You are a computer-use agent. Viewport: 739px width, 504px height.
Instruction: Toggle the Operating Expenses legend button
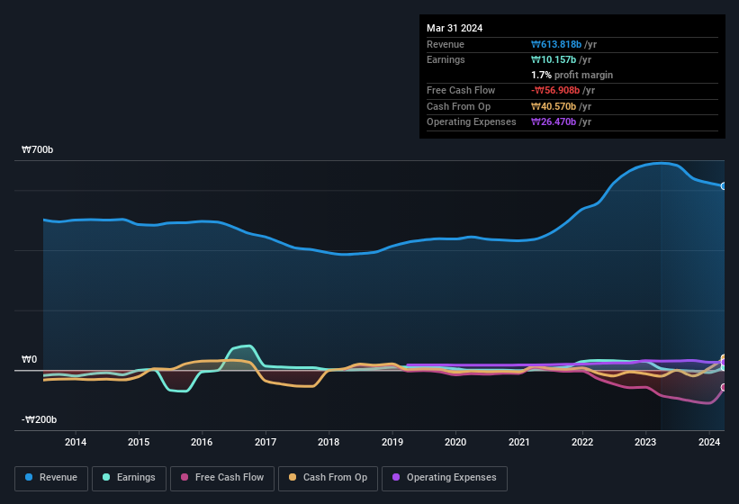pos(445,477)
